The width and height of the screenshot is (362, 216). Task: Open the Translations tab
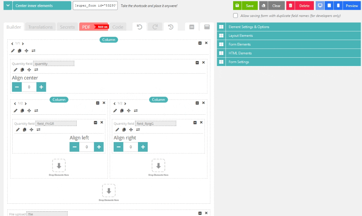pyautogui.click(x=41, y=27)
